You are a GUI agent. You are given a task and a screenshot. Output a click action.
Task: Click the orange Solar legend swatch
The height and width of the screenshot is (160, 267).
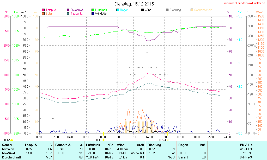(x=43, y=14)
